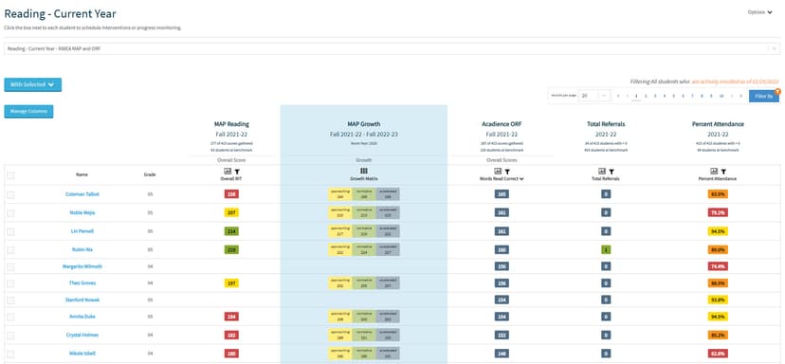Click the filter funnel icon for Overall RIT

(237, 172)
